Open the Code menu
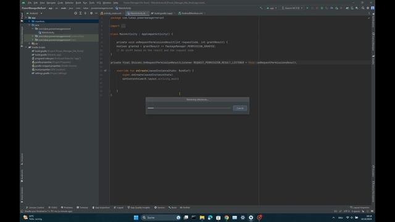 click(x=60, y=2)
